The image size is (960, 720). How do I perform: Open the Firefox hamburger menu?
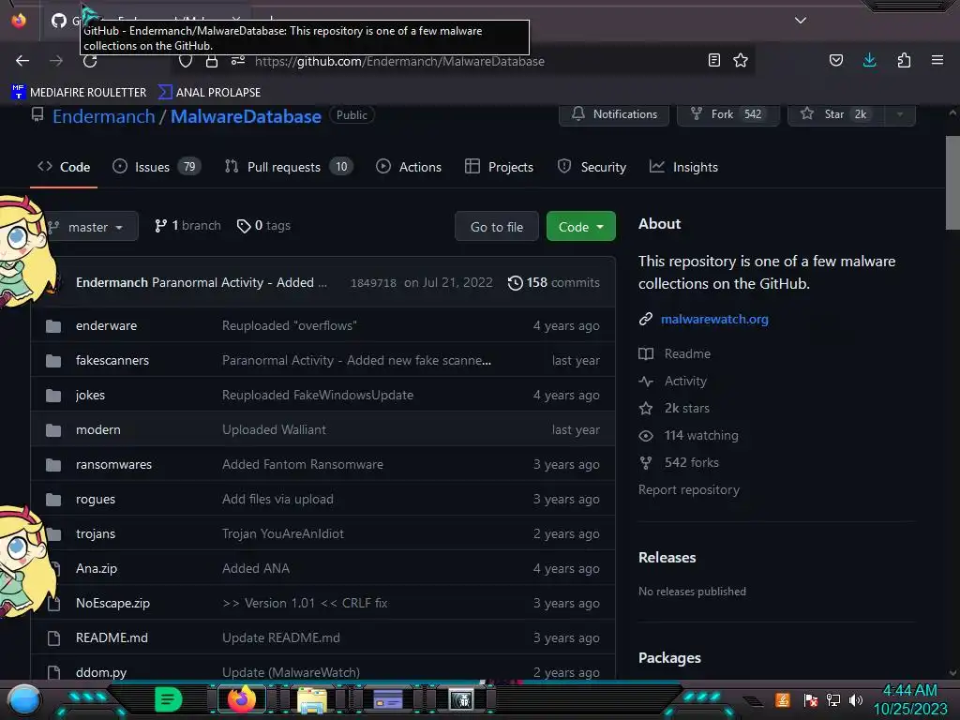pyautogui.click(x=937, y=60)
